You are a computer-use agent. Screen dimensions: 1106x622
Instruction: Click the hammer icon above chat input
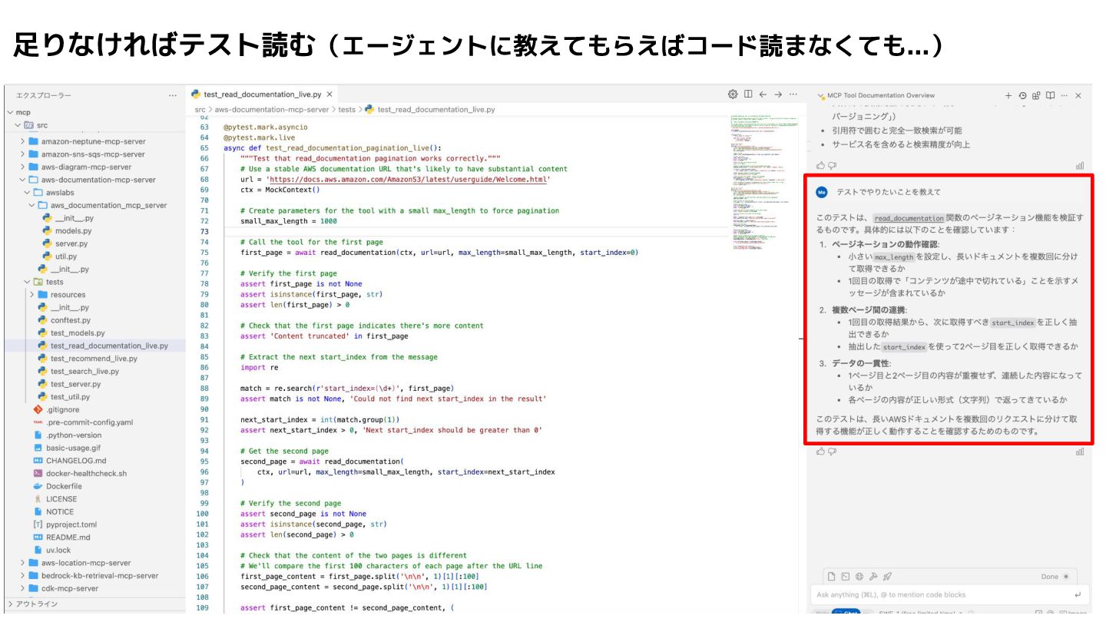tap(873, 576)
